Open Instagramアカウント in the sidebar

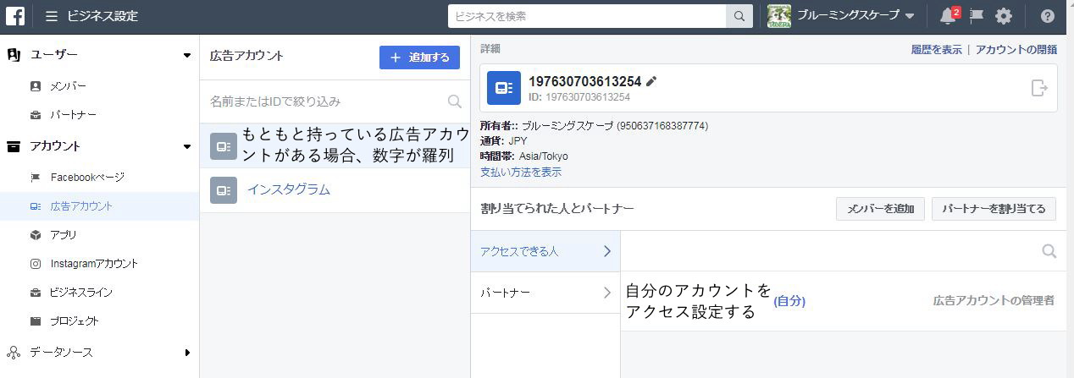point(94,263)
